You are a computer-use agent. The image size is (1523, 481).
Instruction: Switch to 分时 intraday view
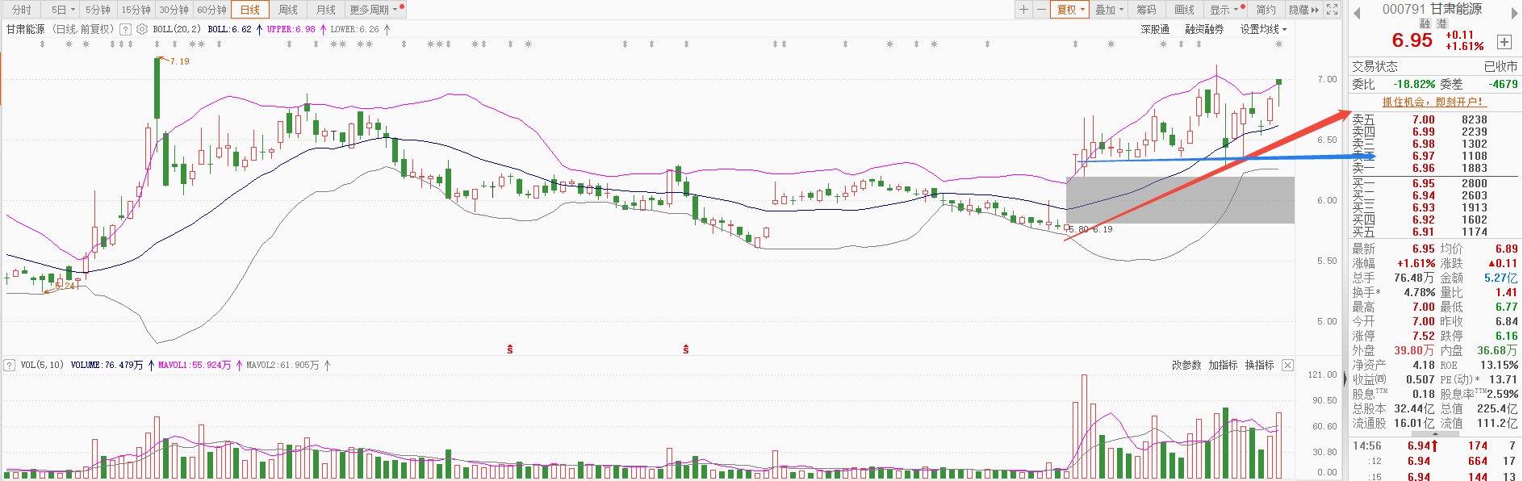pos(21,10)
